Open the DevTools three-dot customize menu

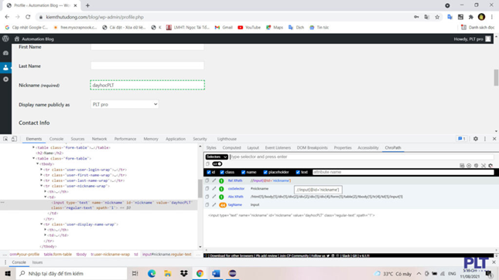pyautogui.click(x=485, y=139)
